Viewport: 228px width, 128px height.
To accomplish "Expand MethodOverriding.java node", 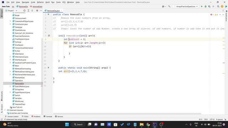I will (x=10, y=71).
